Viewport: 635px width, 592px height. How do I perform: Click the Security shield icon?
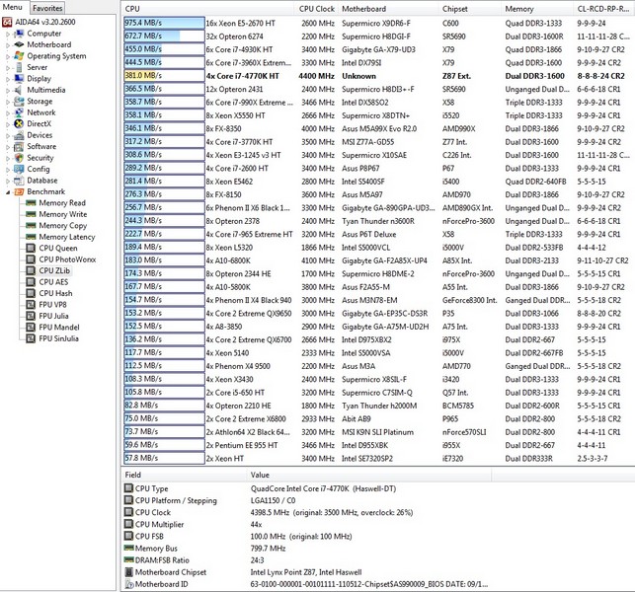pos(19,158)
